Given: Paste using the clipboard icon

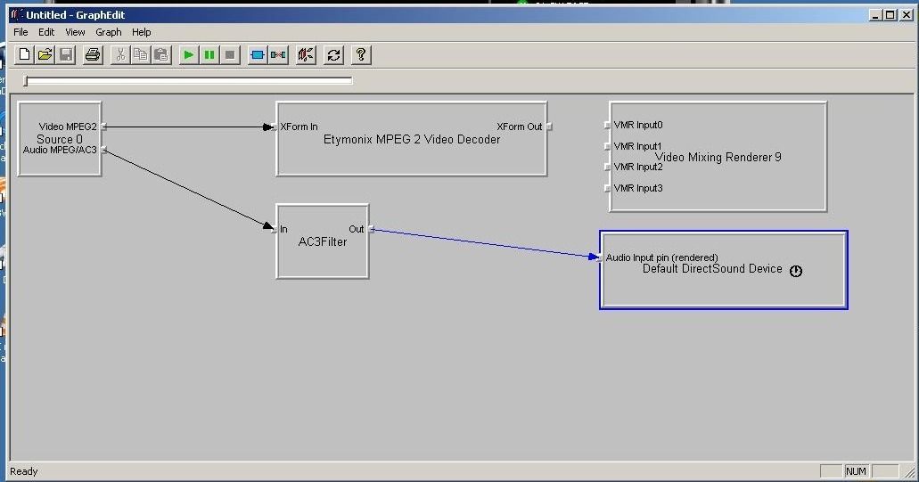Looking at the screenshot, I should coord(161,55).
